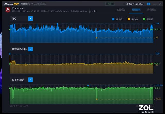Toggle the orange 最小值 legend box
Viewport: 165px width, 114px height.
[x=129, y=19]
